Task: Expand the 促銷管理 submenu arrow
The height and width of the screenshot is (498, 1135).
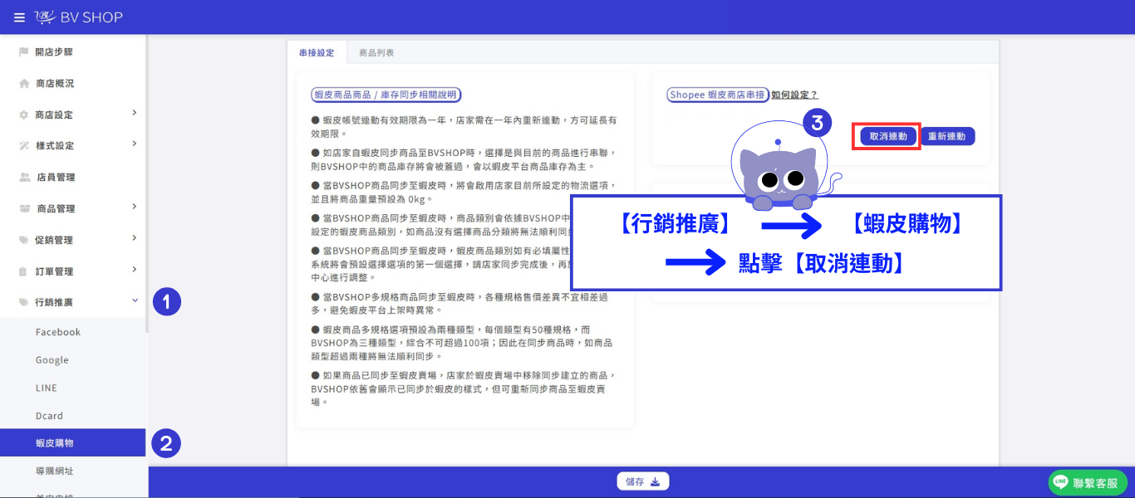Action: tap(135, 238)
